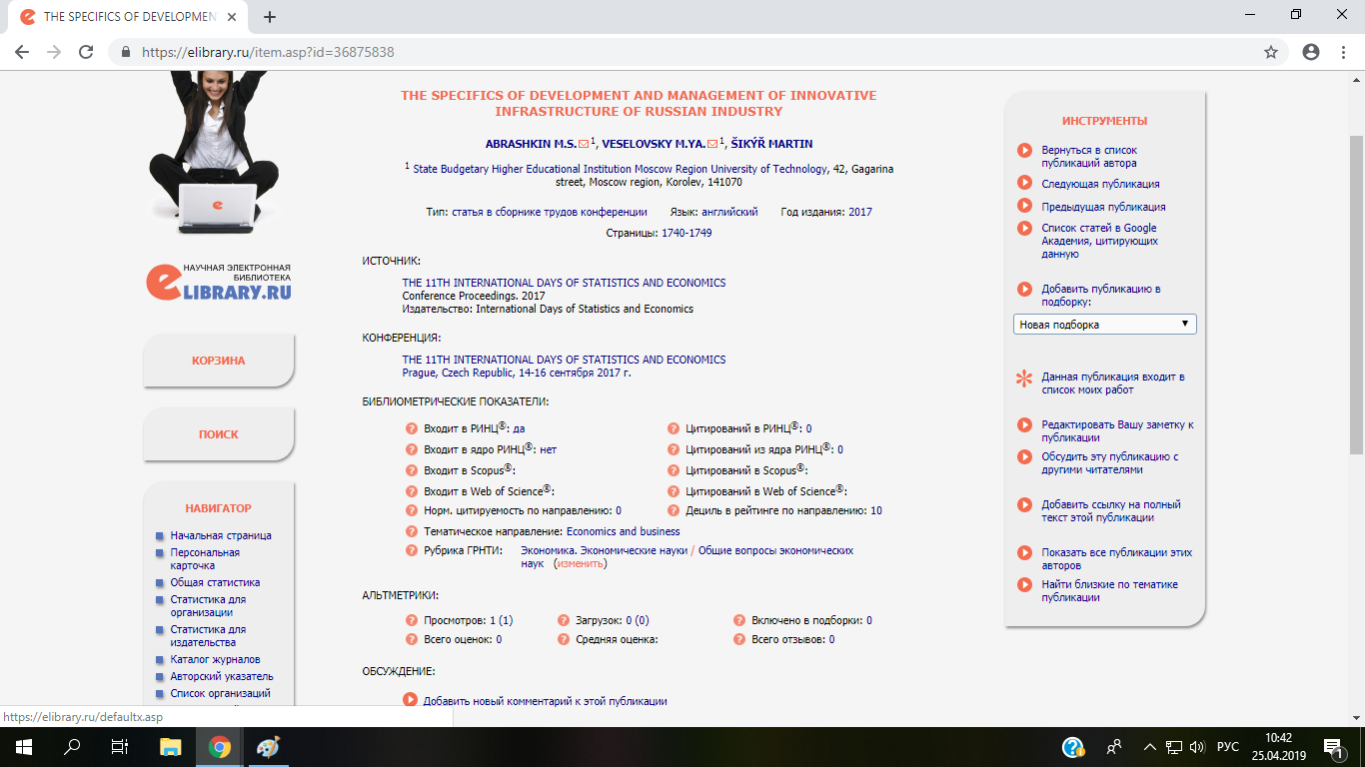Viewport: 1365px width, 767px height.
Task: Open Chrome profile avatar menu
Action: pos(1311,52)
